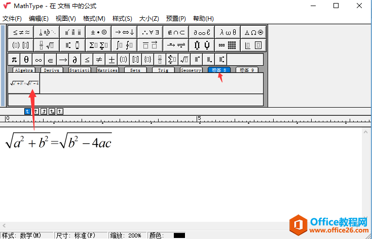
Task: Insert the pi symbol from small bar
Action: tap(14, 60)
